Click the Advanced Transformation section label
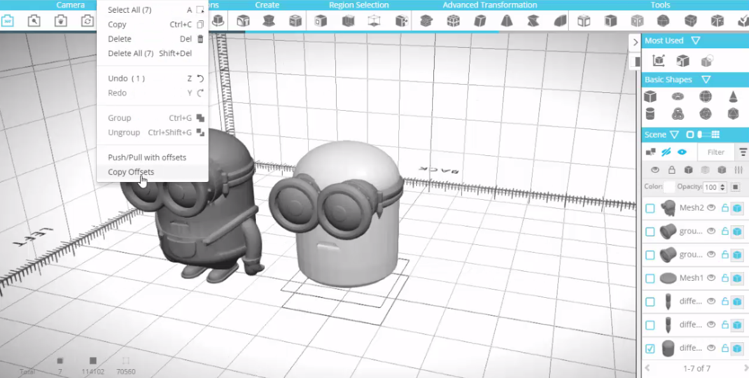Image resolution: width=749 pixels, height=378 pixels. 489,5
